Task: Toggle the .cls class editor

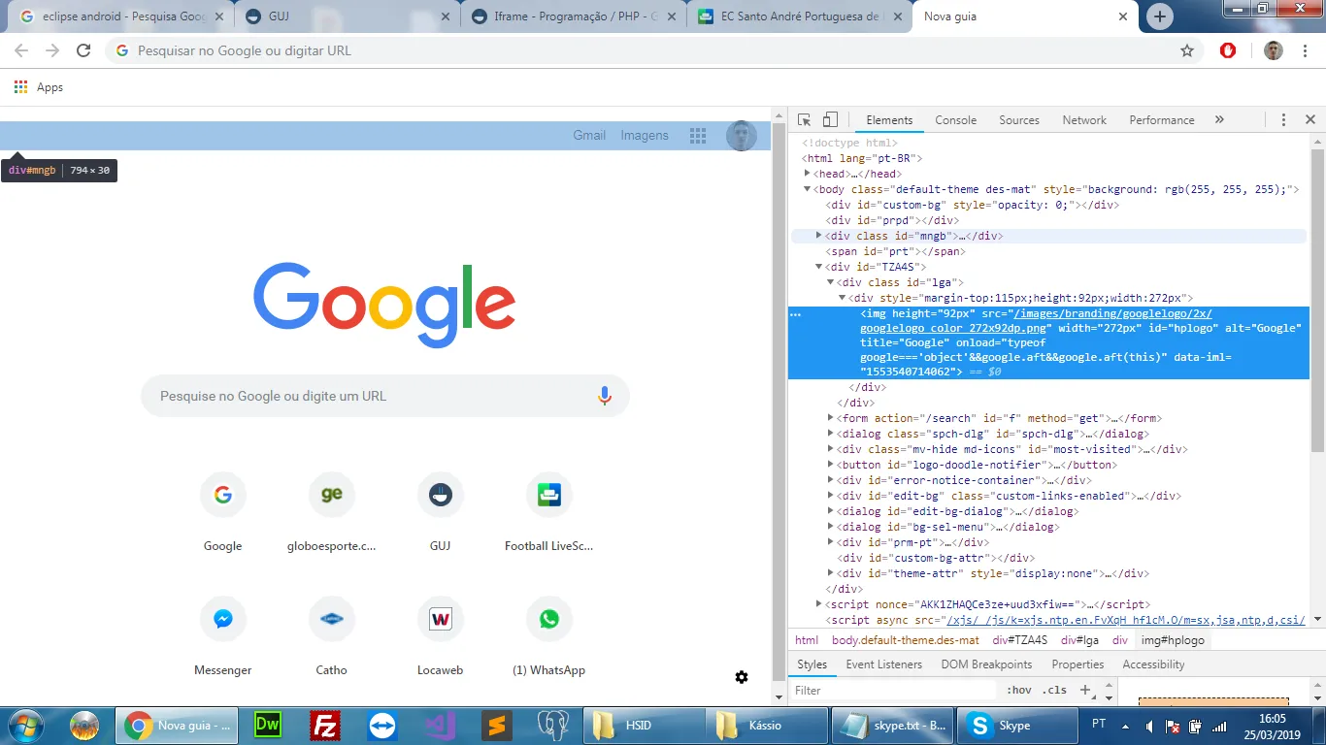Action: pyautogui.click(x=1054, y=691)
